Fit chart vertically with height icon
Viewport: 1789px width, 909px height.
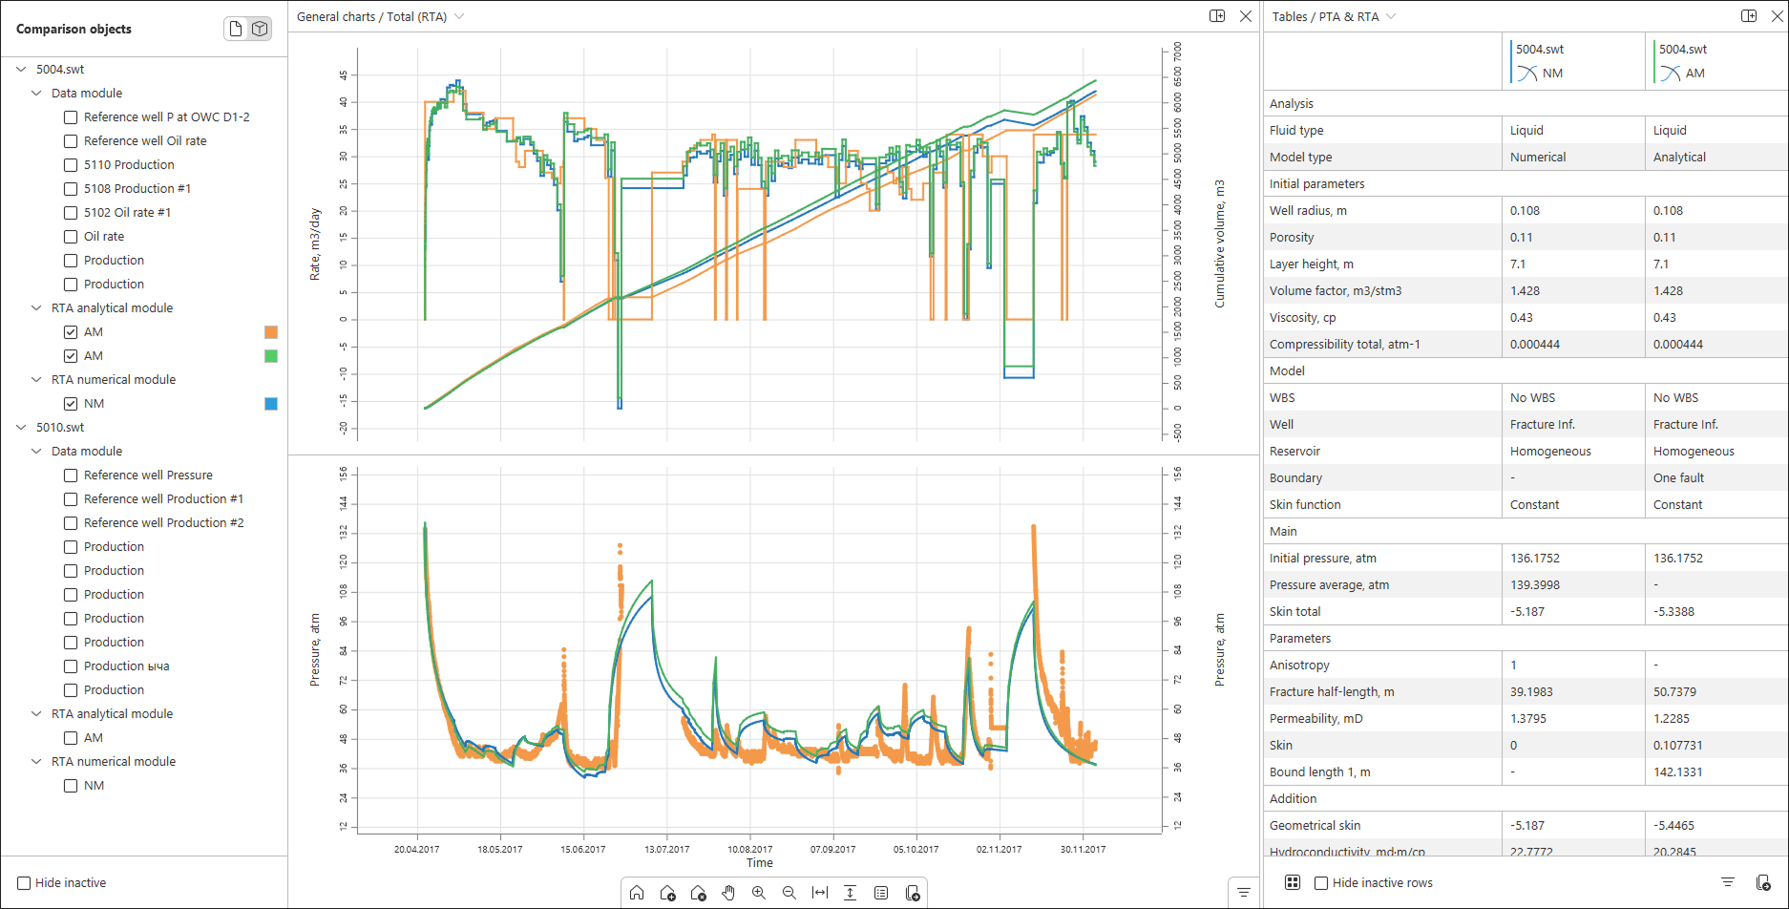[x=850, y=893]
